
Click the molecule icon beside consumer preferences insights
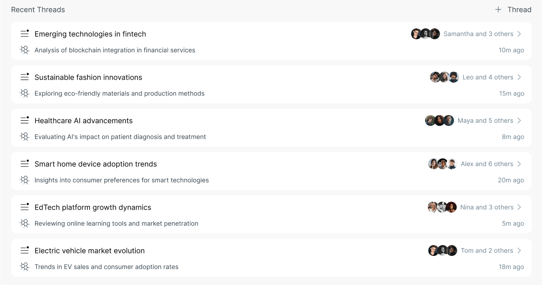(25, 180)
